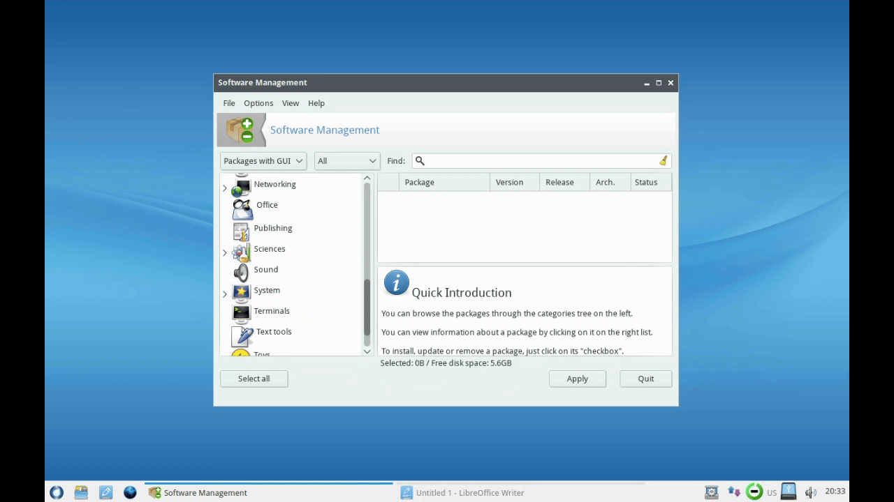The image size is (894, 502).
Task: Click the Text tools pen icon
Action: [x=243, y=335]
